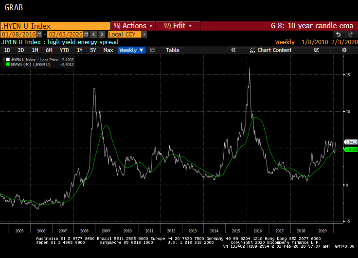Select the Max range tab
Screen dimensions: 358x258
(x=108, y=50)
